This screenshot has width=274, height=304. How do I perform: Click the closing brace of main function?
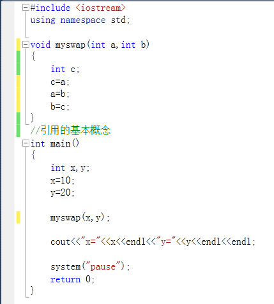tap(32, 290)
